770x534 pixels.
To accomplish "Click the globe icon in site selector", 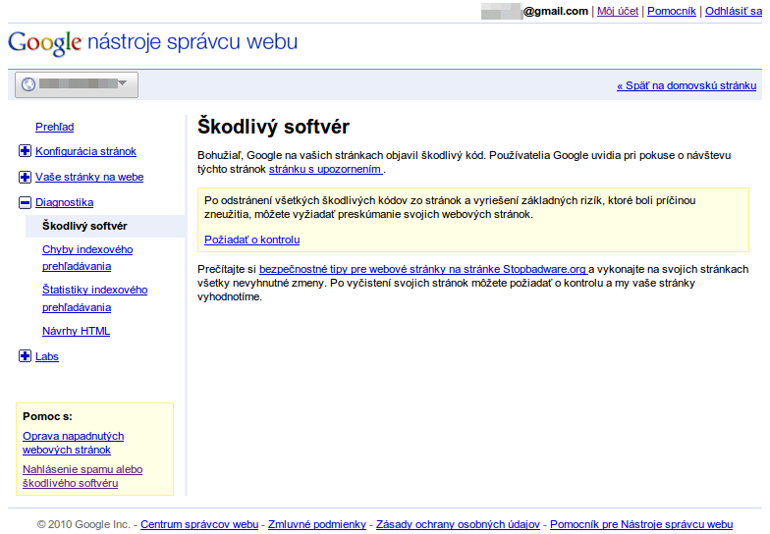I will pos(28,84).
